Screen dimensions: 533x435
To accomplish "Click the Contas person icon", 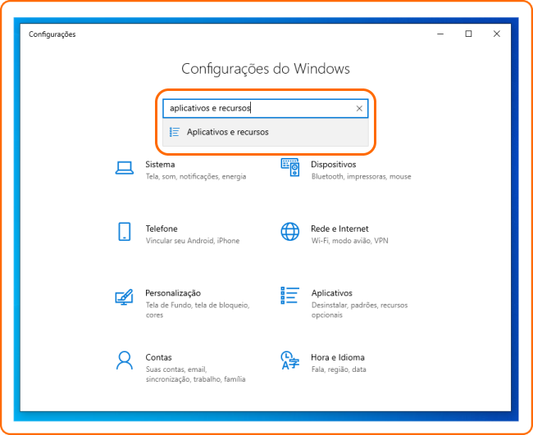I will 125,360.
